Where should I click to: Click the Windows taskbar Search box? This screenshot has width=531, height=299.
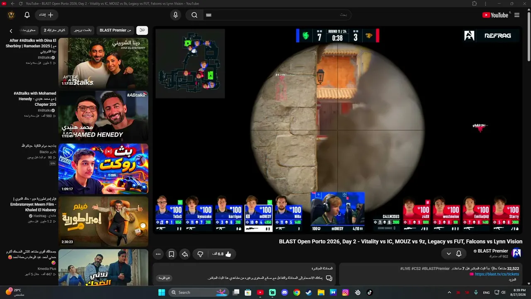click(x=198, y=292)
